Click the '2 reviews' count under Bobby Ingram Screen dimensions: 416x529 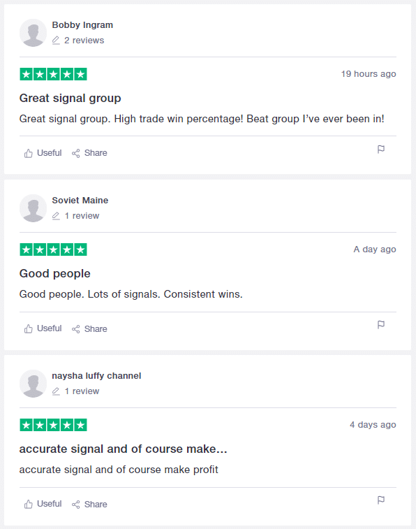(84, 41)
